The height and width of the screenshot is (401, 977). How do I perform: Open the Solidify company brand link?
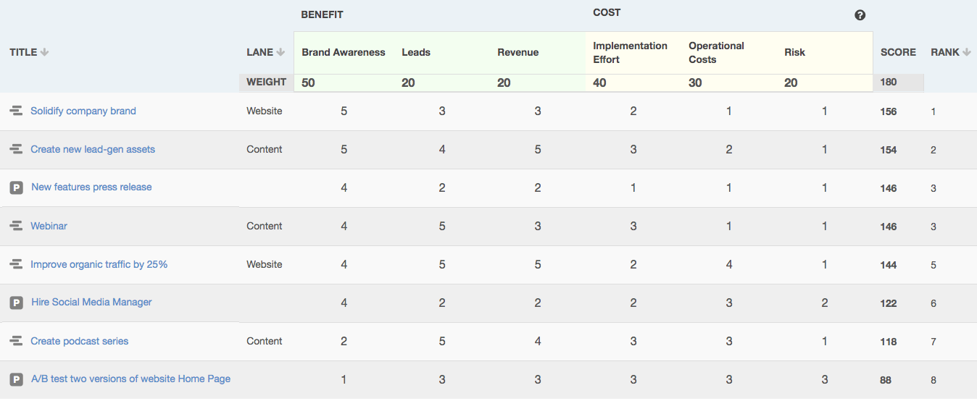(x=83, y=111)
